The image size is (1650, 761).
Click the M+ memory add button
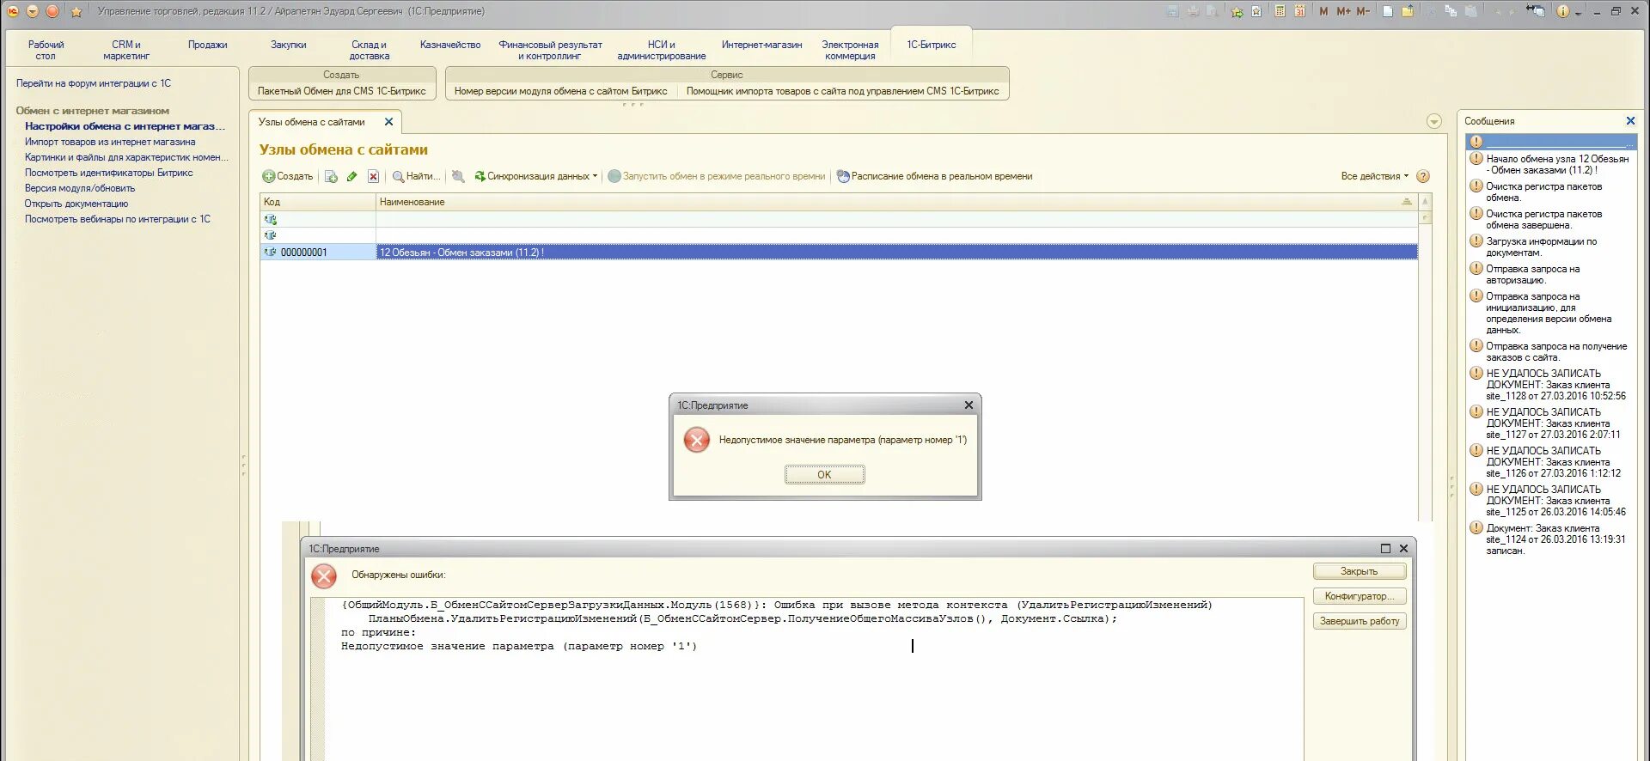1343,11
